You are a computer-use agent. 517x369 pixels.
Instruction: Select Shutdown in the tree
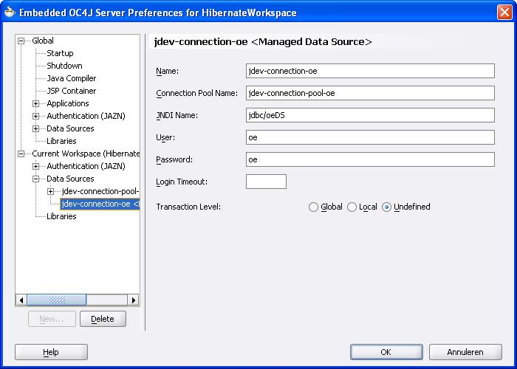pyautogui.click(x=64, y=66)
